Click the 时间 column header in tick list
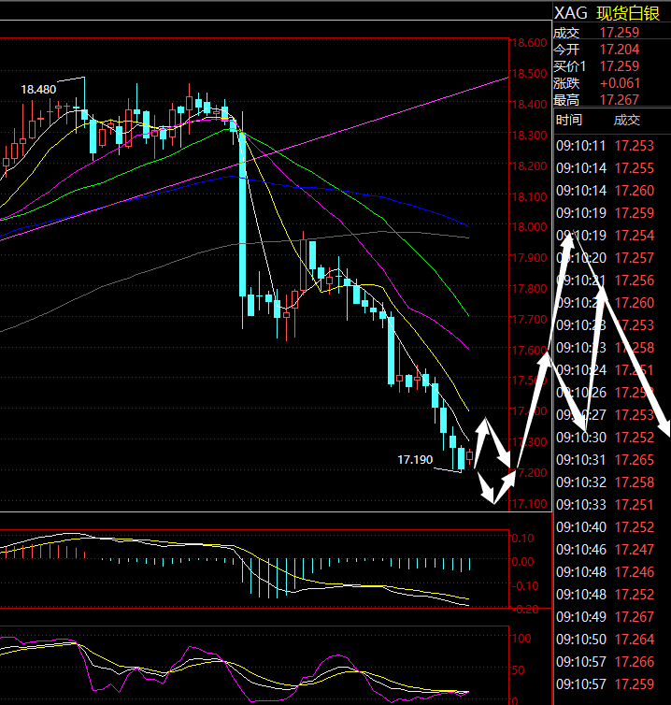The height and width of the screenshot is (705, 671). [x=568, y=120]
